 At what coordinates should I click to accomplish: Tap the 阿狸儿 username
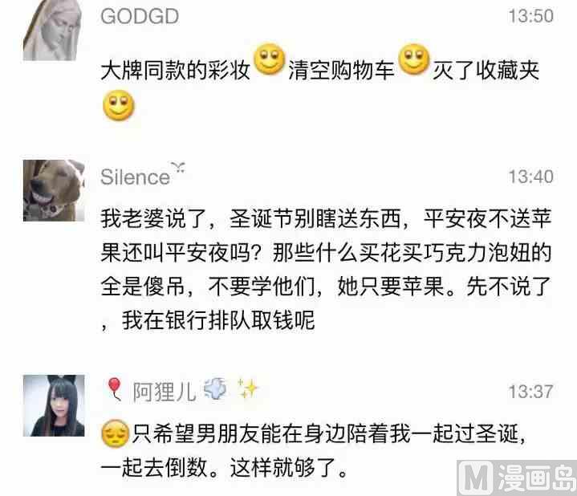point(165,392)
